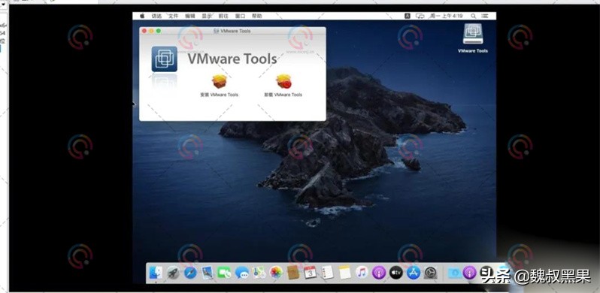Select the VMware Tools drive on desktop

tap(473, 34)
